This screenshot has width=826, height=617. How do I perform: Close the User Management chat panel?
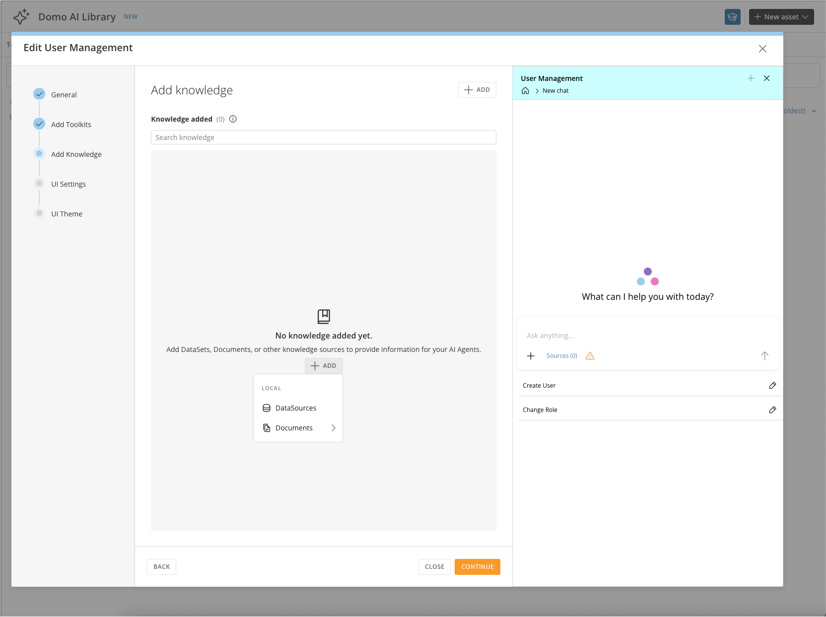[767, 78]
